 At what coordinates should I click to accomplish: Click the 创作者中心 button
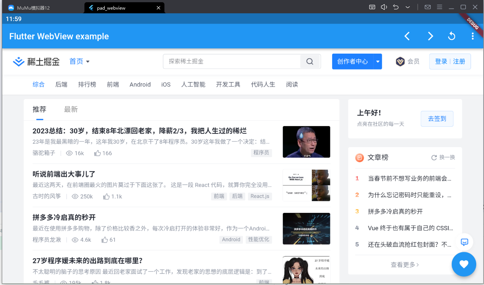pyautogui.click(x=353, y=61)
